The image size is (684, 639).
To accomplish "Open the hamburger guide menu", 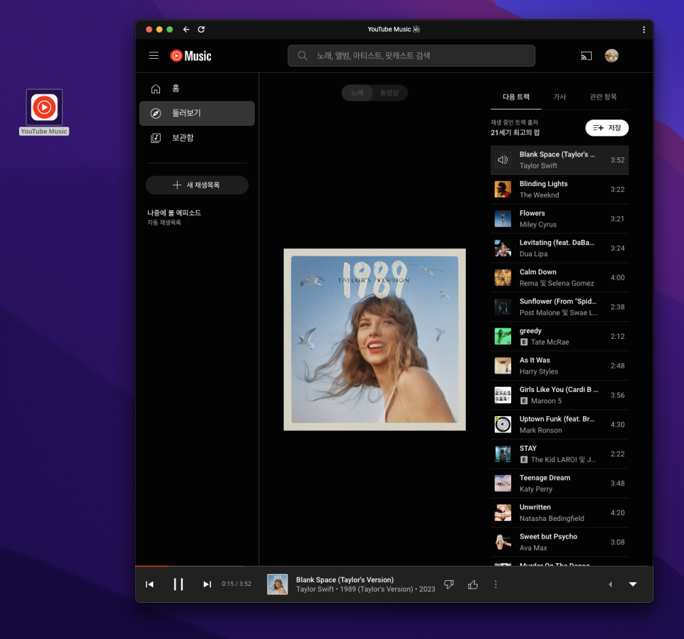I will 154,56.
